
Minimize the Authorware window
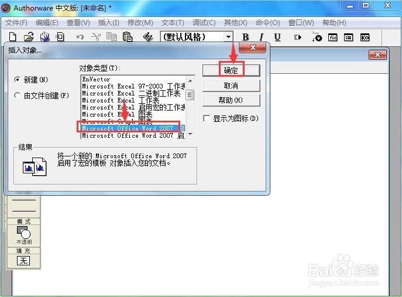point(350,6)
